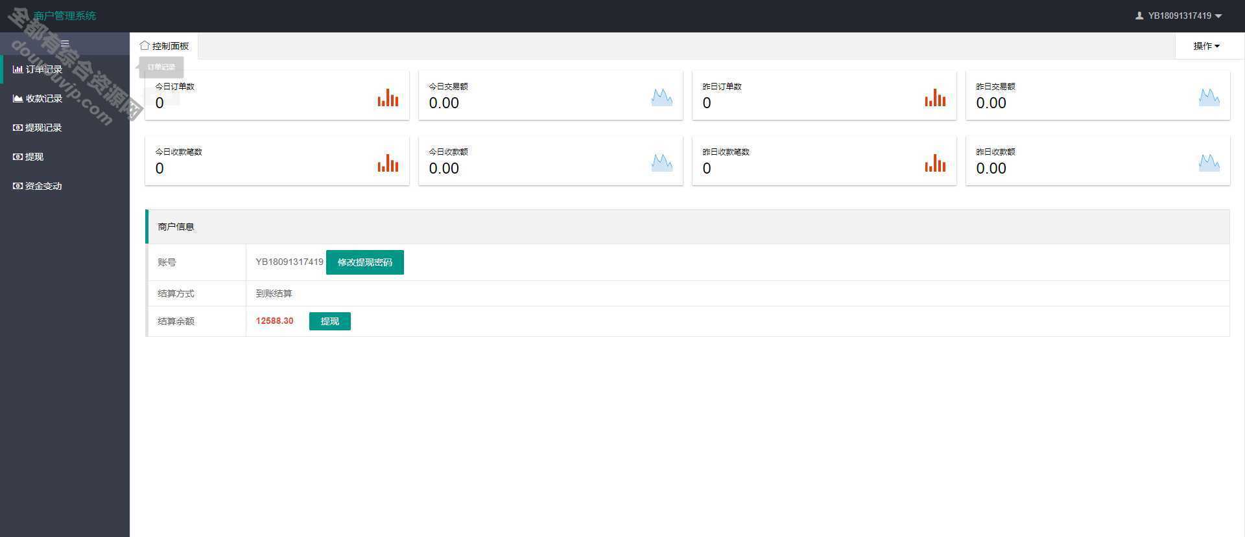Image resolution: width=1245 pixels, height=537 pixels.
Task: Select the 控制面板 tab
Action: coord(164,46)
